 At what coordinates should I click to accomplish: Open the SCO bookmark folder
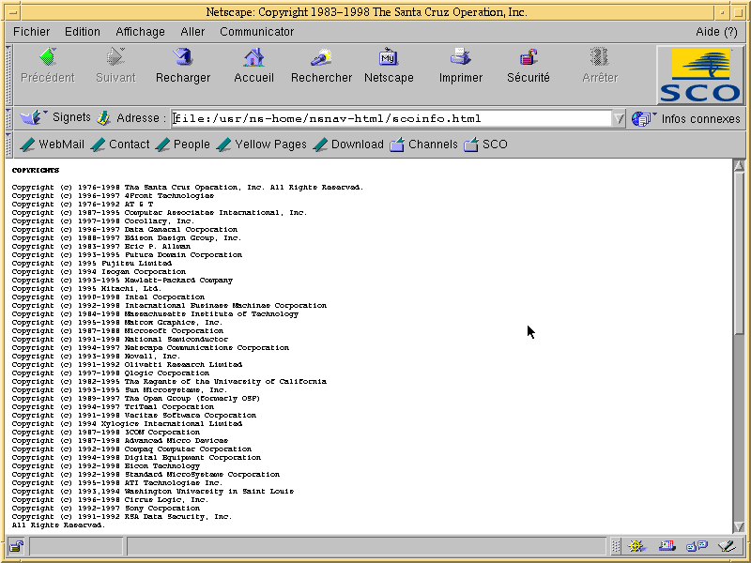click(485, 145)
